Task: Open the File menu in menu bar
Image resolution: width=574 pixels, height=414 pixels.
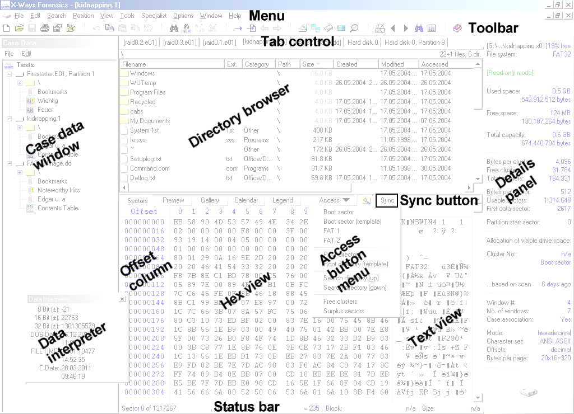Action: click(x=19, y=16)
